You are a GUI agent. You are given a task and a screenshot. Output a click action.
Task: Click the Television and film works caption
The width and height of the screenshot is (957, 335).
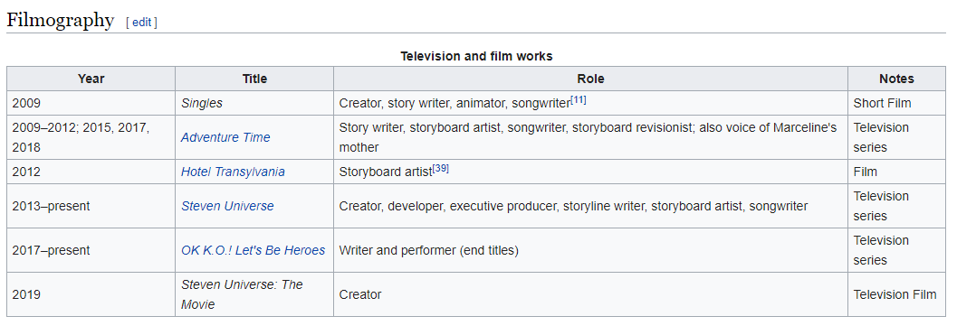coord(476,56)
